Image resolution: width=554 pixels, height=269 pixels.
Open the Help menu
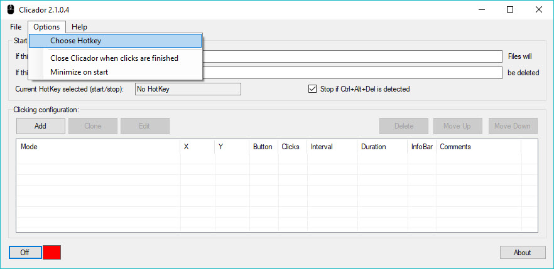(x=79, y=27)
